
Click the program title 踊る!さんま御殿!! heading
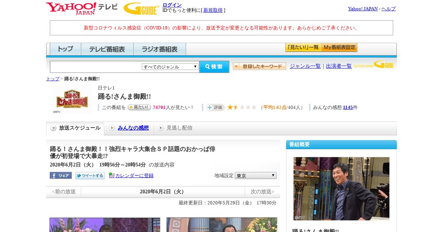(x=124, y=96)
